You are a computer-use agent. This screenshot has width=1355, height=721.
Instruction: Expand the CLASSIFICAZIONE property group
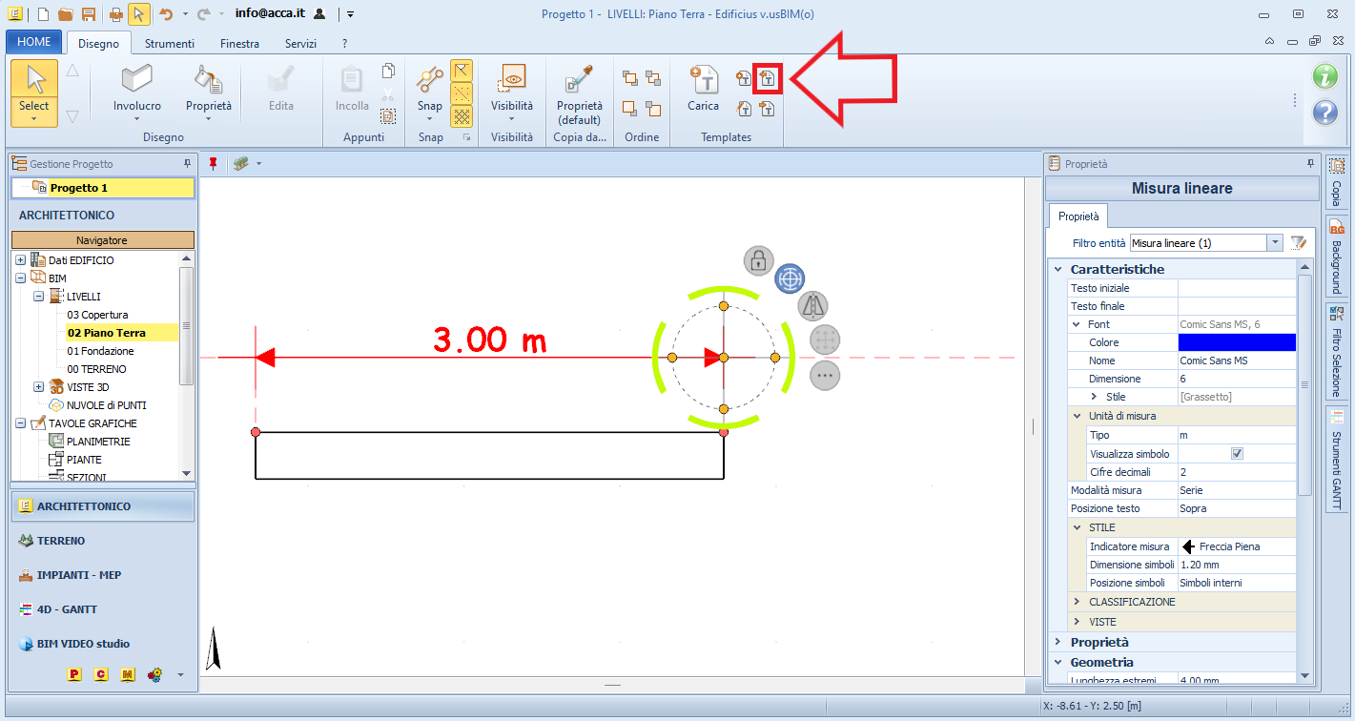point(1077,602)
